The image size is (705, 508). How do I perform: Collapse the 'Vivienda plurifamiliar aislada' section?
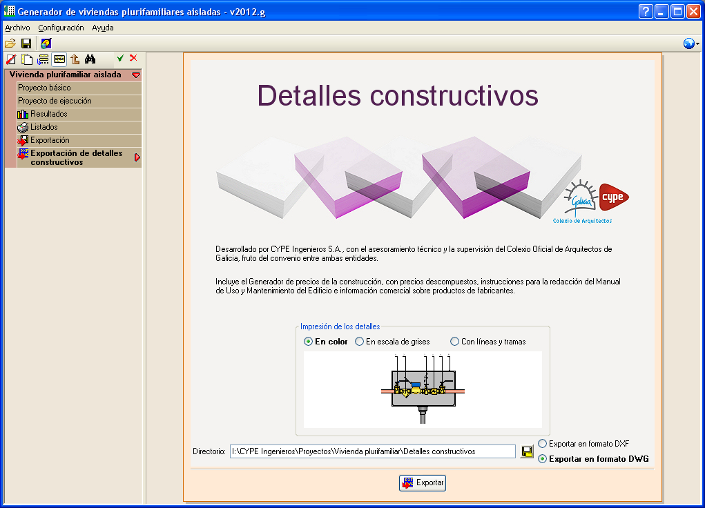[136, 75]
